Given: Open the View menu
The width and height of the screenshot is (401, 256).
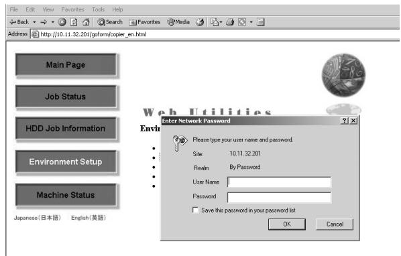Looking at the screenshot, I should 48,9.
